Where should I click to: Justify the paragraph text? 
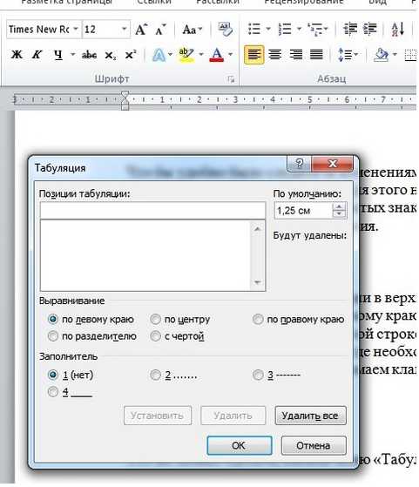(x=316, y=55)
